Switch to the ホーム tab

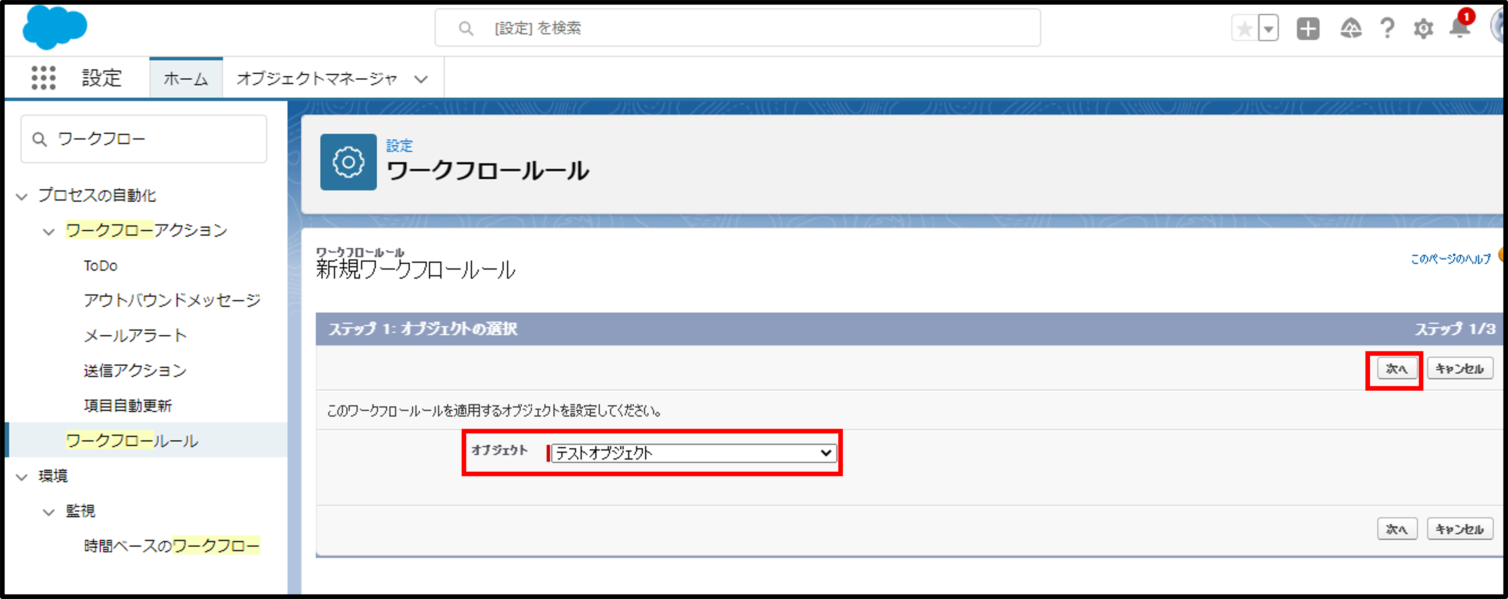186,78
